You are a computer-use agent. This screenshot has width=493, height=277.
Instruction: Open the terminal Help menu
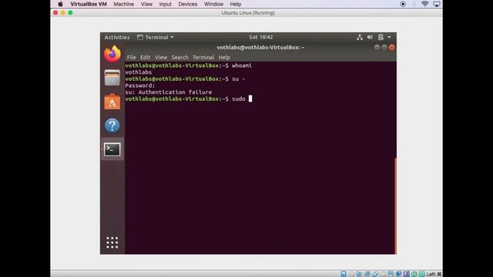224,58
